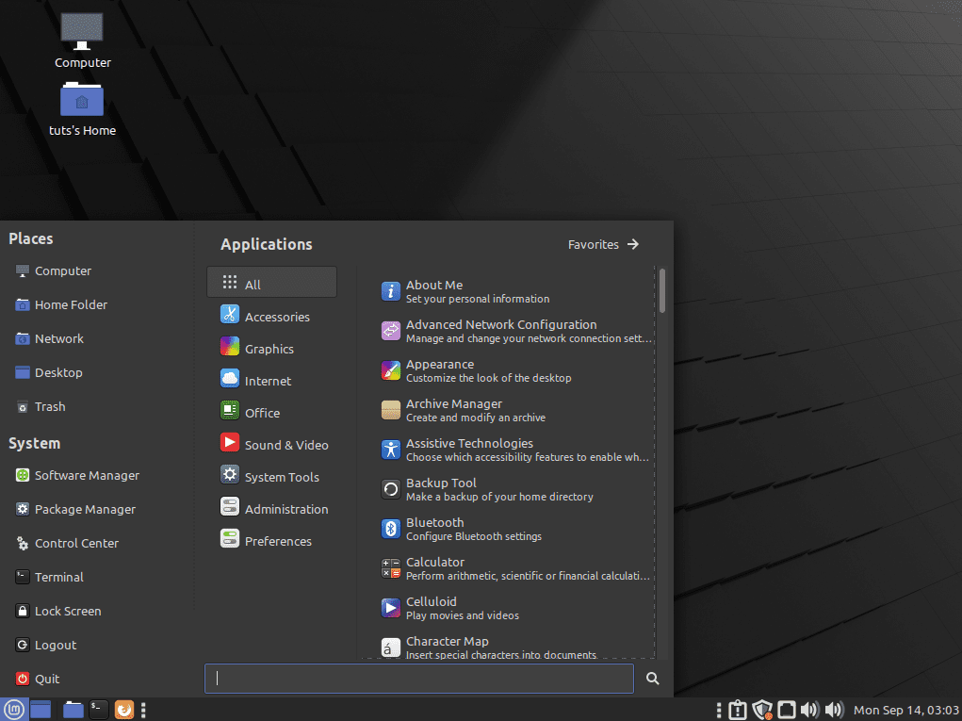
Task: Open the Terminal from the taskbar
Action: point(98,708)
